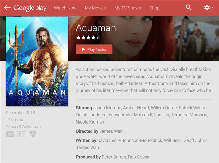Open search with the magnifier icon
This screenshot has width=219, height=163.
tap(189, 8)
